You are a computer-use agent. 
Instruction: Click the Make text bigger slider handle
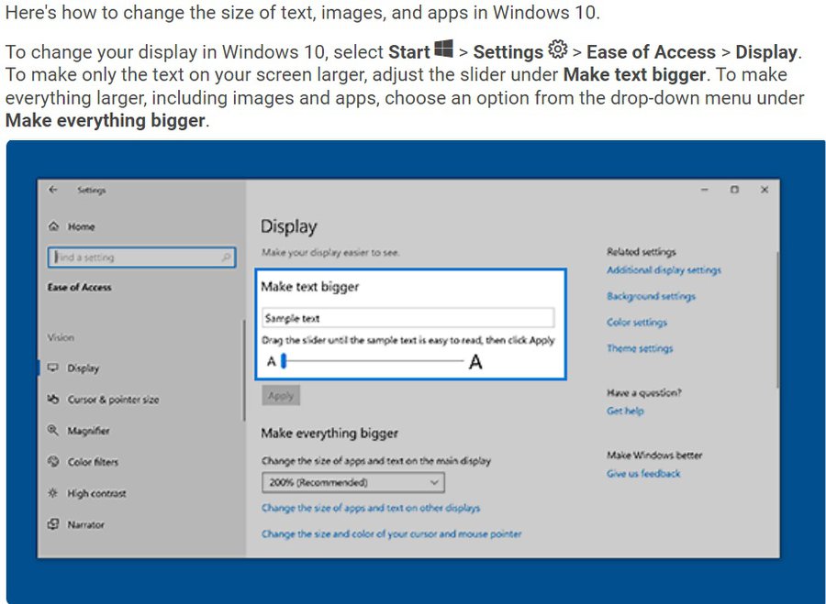tap(284, 361)
